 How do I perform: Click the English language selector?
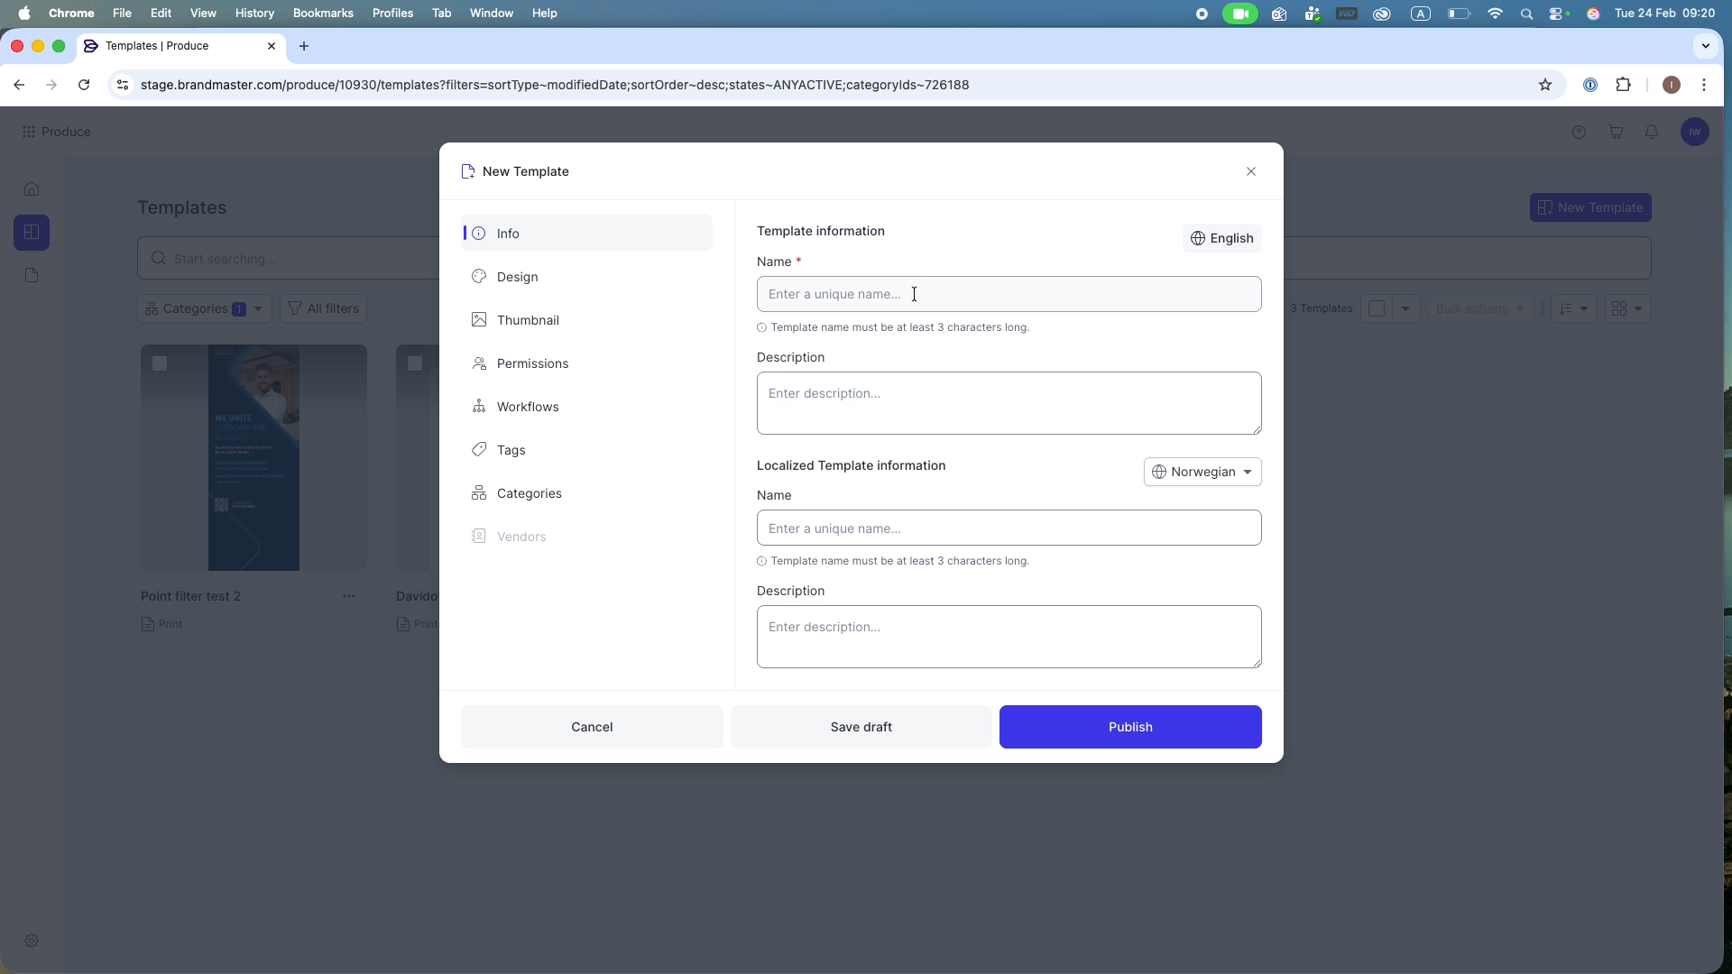click(x=1221, y=238)
